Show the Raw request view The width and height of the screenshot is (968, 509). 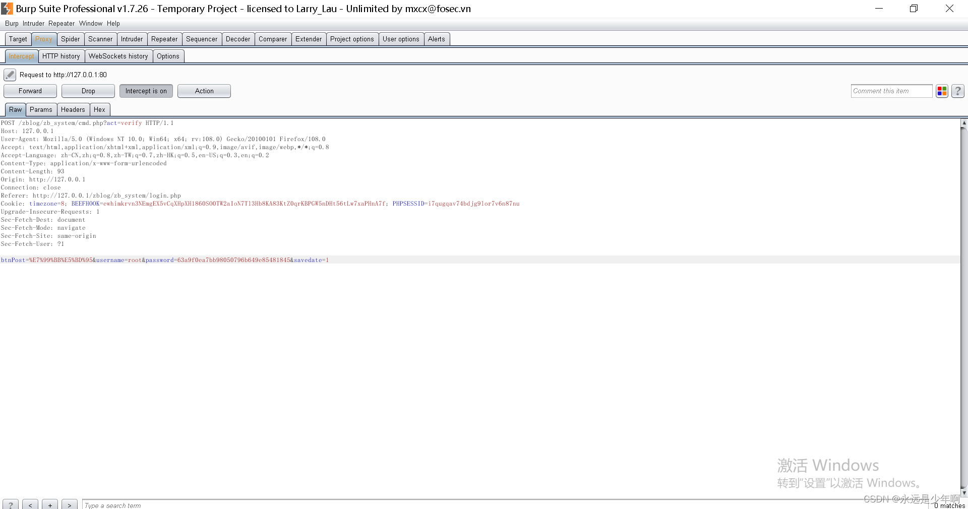pyautogui.click(x=16, y=110)
